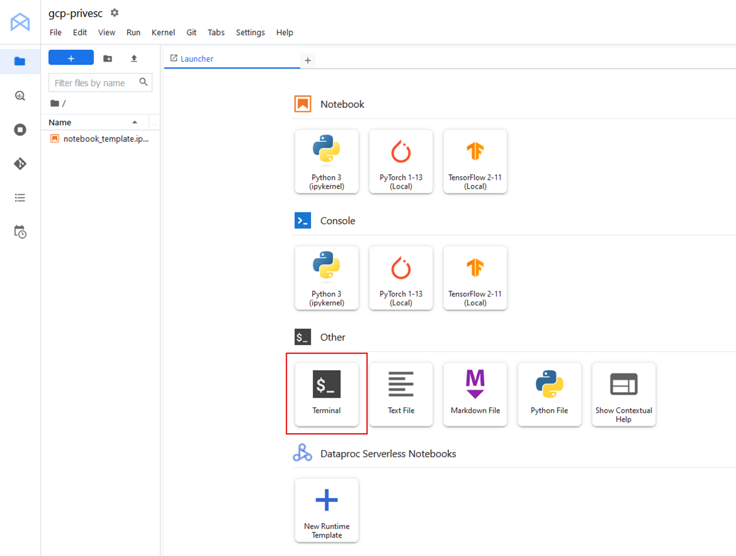Open more options beside the Name column
The image size is (736, 556).
click(154, 122)
